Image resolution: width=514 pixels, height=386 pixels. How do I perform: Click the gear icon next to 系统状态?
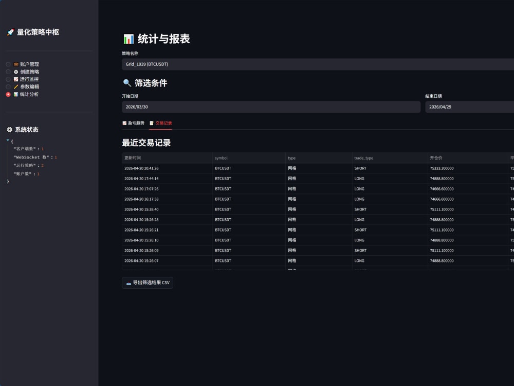click(x=10, y=130)
